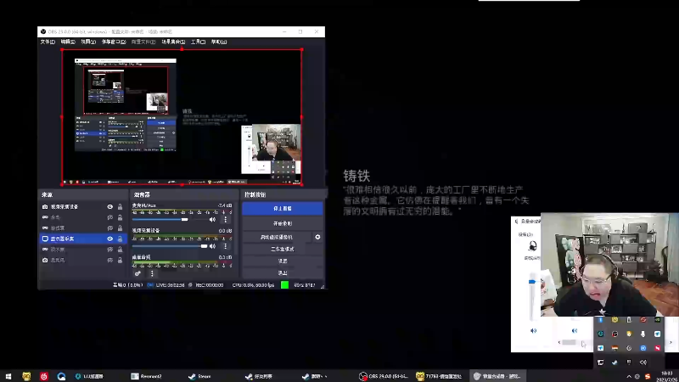
Task: Switch to Remnant2 on the taskbar
Action: (146, 376)
